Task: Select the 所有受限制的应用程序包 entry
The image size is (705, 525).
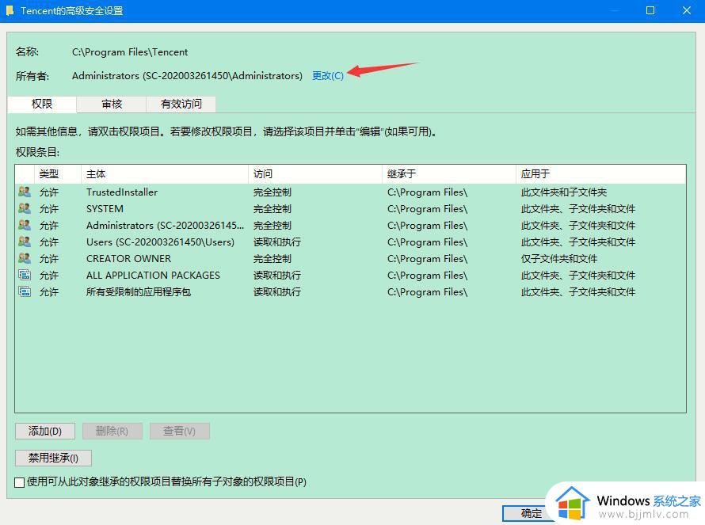Action: (x=139, y=292)
